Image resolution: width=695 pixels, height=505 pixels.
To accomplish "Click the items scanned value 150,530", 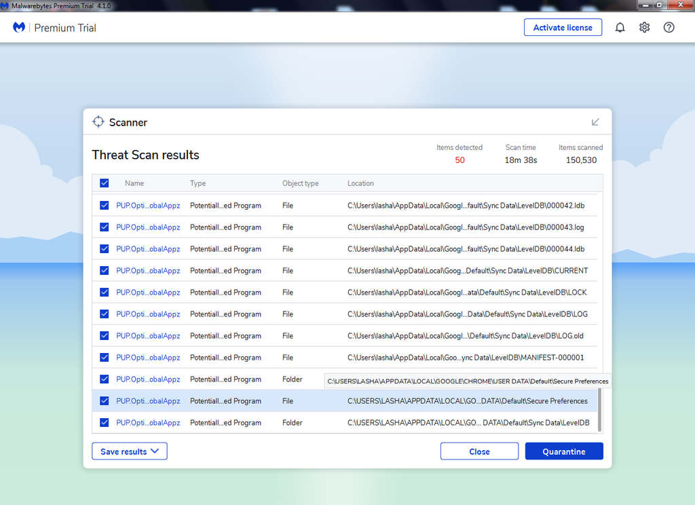I will 581,160.
